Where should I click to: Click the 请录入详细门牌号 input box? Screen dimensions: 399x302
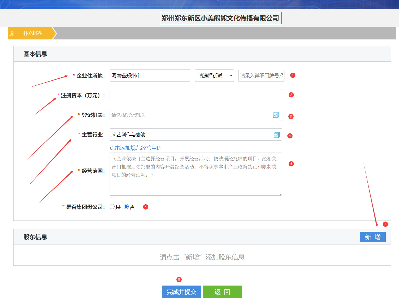coord(261,75)
